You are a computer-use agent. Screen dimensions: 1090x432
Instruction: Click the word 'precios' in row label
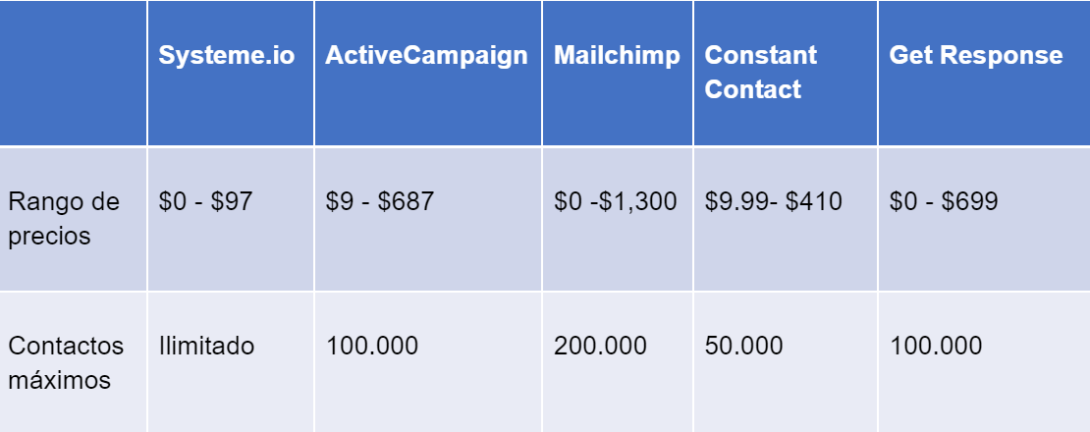49,237
